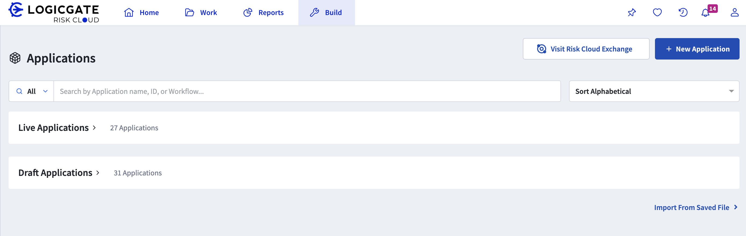Viewport: 746px width, 236px height.
Task: Click the New Application button
Action: pos(697,49)
